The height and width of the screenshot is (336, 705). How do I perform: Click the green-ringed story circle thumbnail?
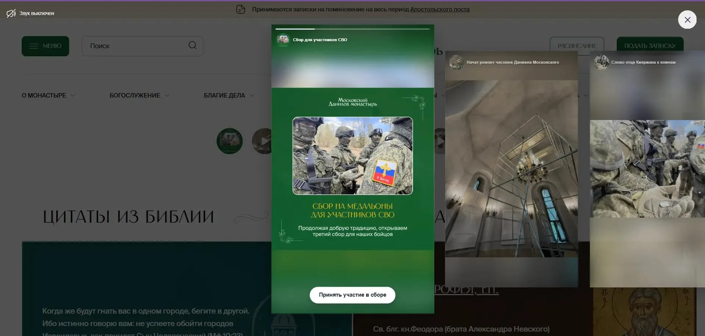point(229,141)
